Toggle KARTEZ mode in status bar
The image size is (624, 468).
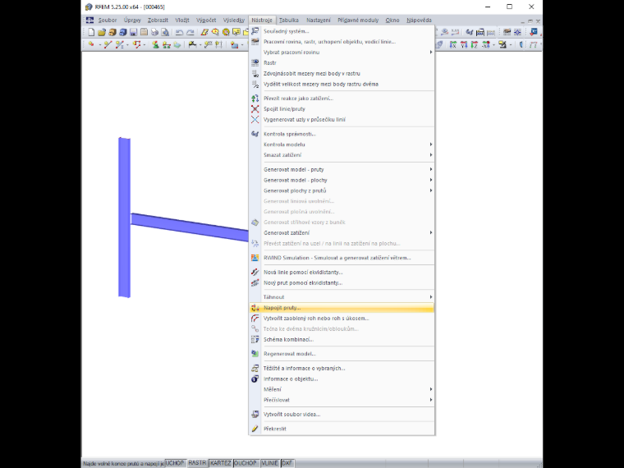click(x=221, y=463)
